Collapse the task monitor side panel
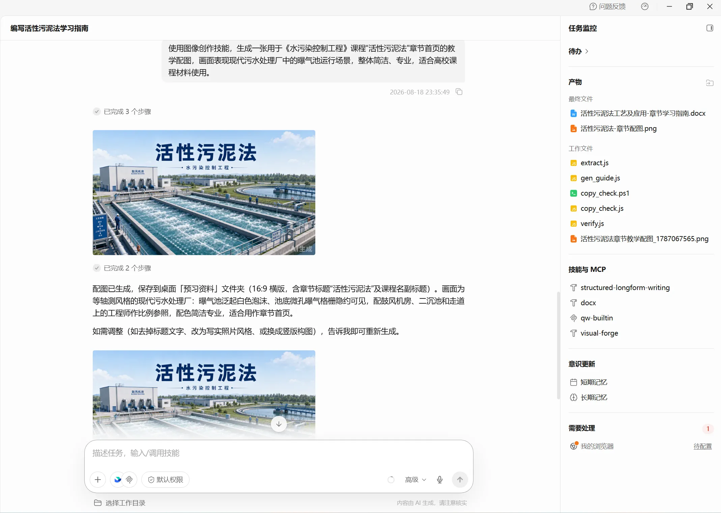721x513 pixels. pos(710,28)
